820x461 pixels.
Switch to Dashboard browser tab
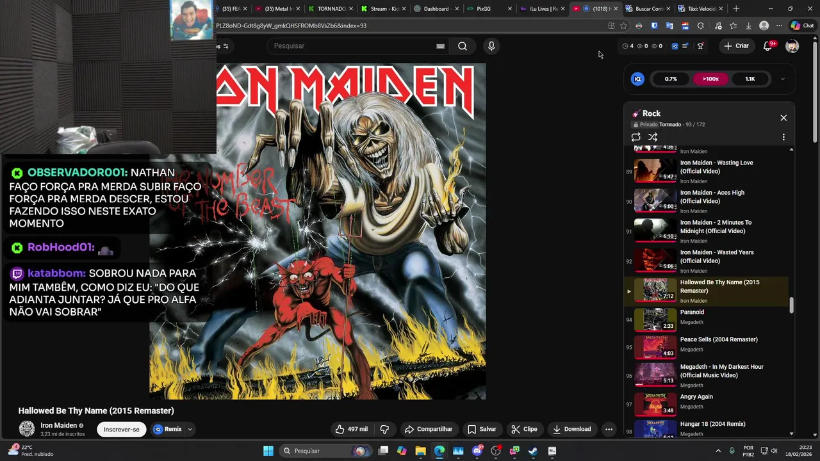(x=436, y=9)
